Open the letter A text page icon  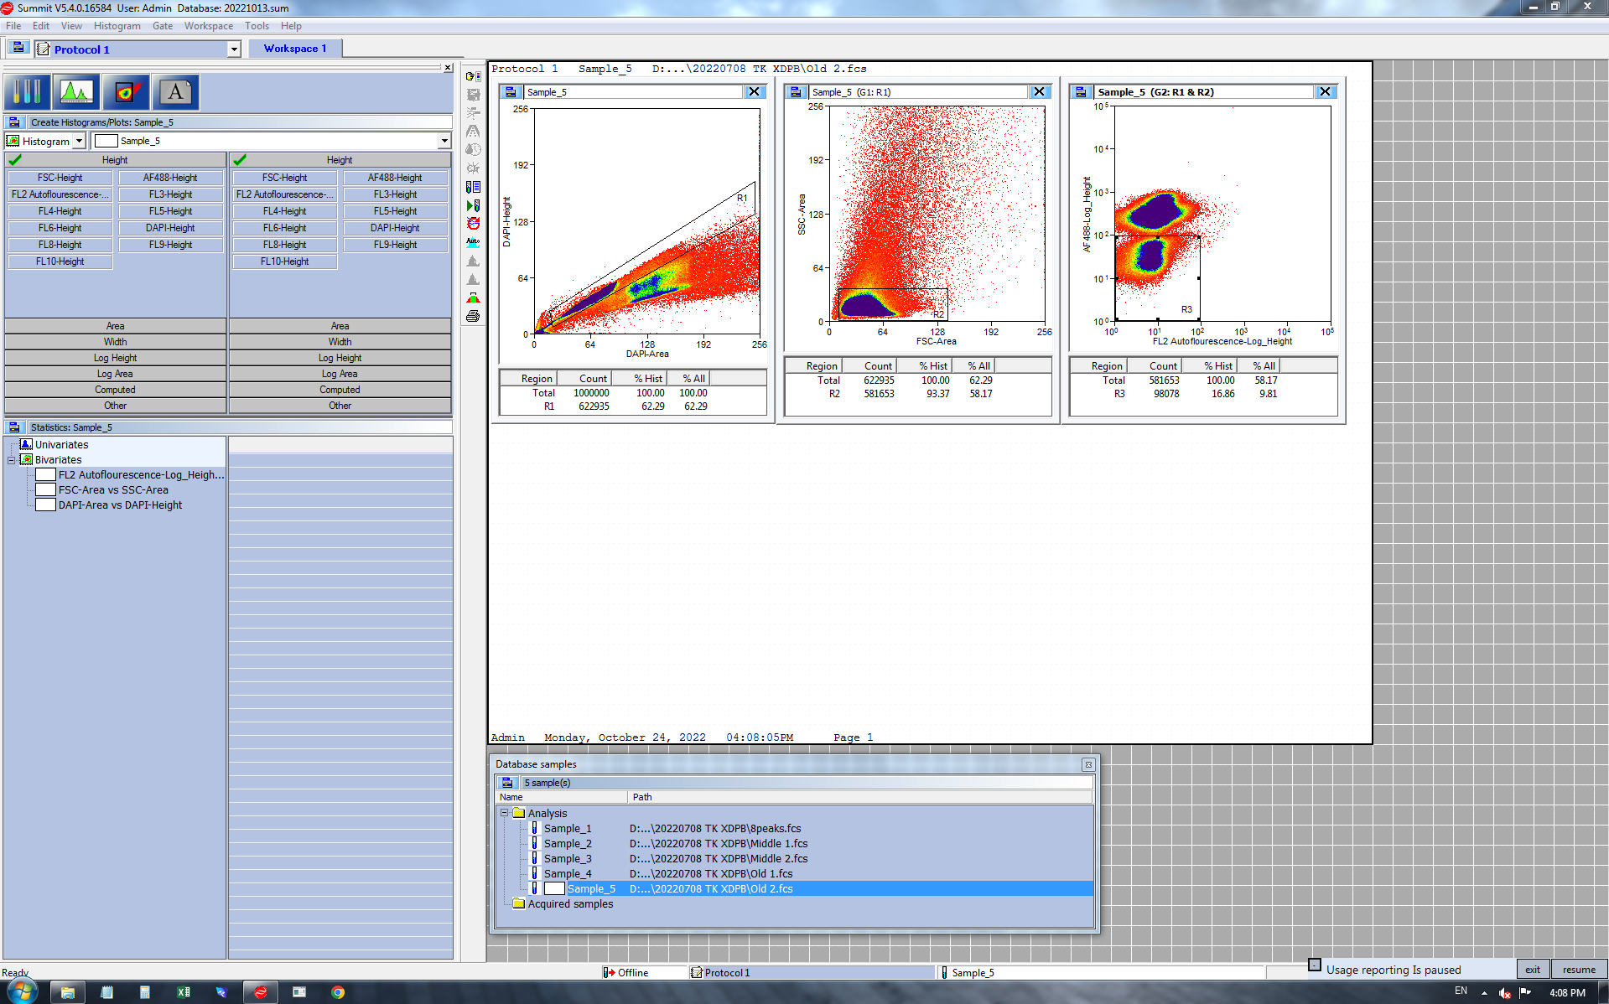(175, 92)
